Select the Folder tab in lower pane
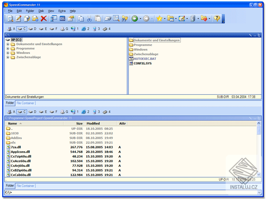The image size is (266, 199). point(10,186)
